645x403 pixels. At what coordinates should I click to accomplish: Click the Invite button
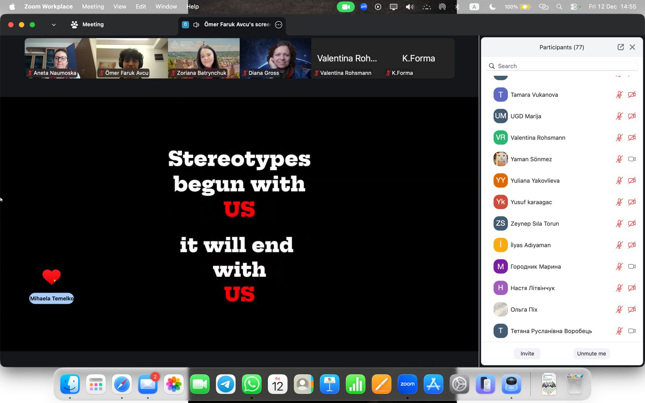click(x=527, y=353)
